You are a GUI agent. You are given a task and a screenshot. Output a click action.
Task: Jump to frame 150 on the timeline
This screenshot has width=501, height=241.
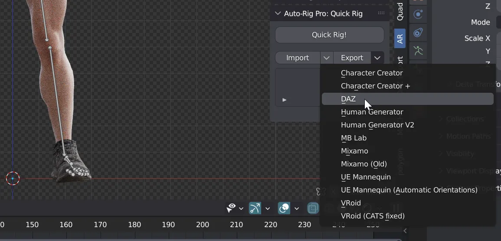(x=32, y=225)
